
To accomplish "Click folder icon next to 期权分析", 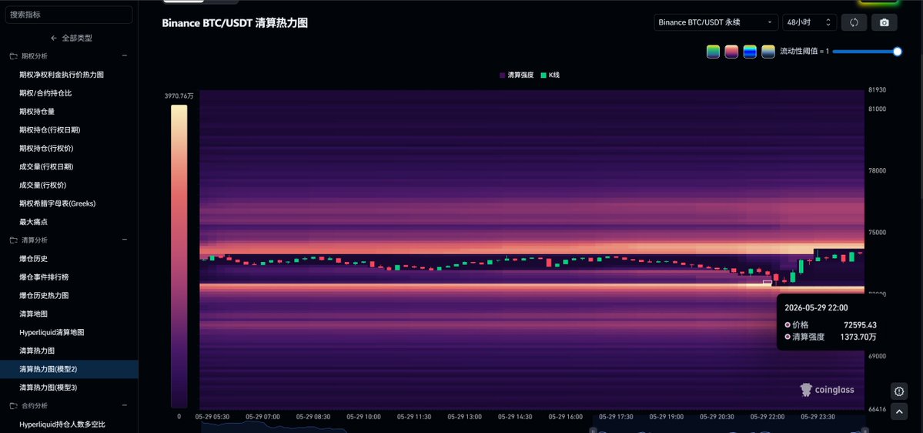I will pos(14,56).
